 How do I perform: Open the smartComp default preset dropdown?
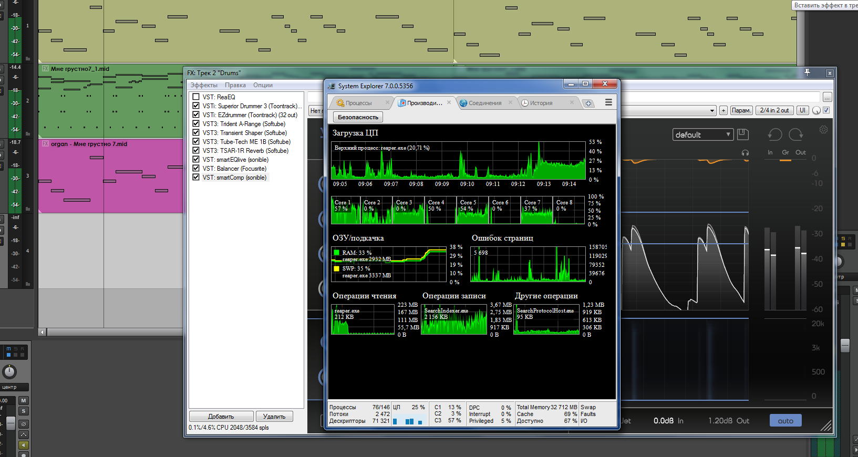click(702, 135)
